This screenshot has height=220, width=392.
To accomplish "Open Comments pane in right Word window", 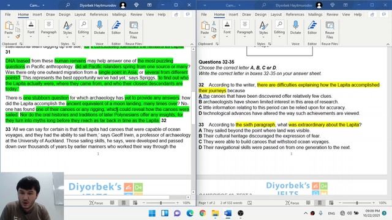I will [x=383, y=15].
